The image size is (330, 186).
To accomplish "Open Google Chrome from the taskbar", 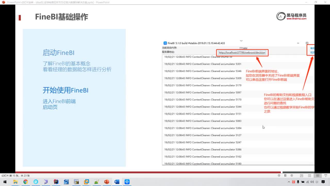I will (26, 182).
